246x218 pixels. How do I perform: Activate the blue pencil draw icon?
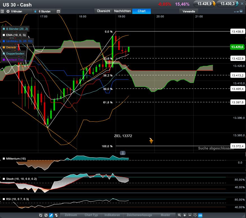(51, 215)
